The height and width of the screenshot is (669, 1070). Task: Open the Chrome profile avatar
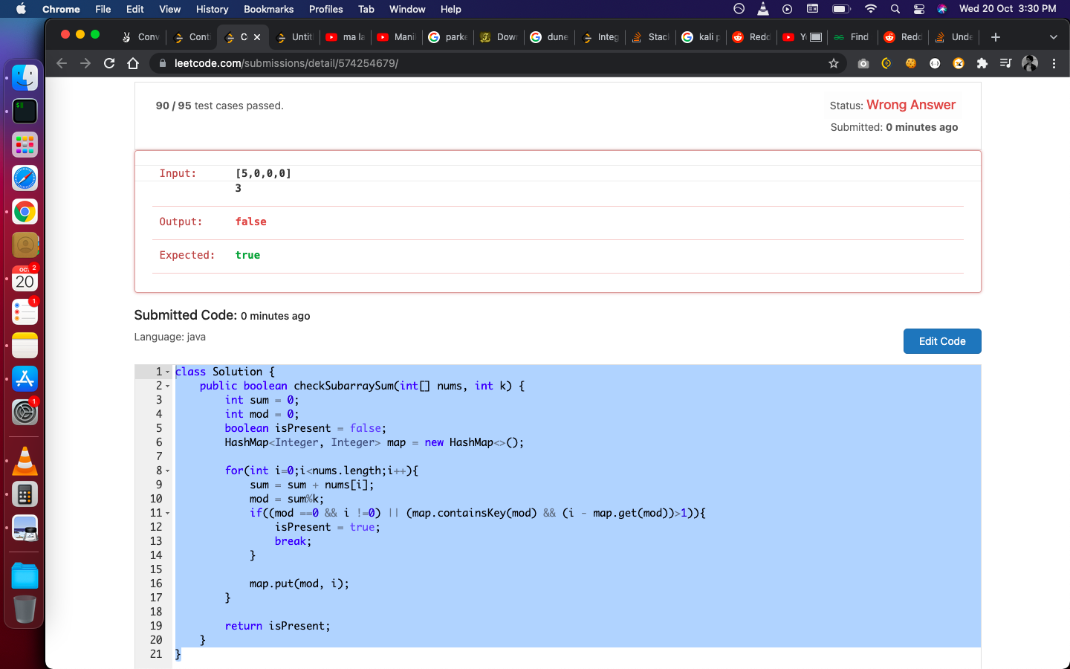(x=1030, y=63)
